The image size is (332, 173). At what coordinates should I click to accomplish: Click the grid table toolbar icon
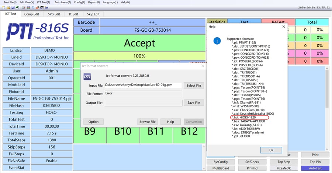pyautogui.click(x=28, y=7)
